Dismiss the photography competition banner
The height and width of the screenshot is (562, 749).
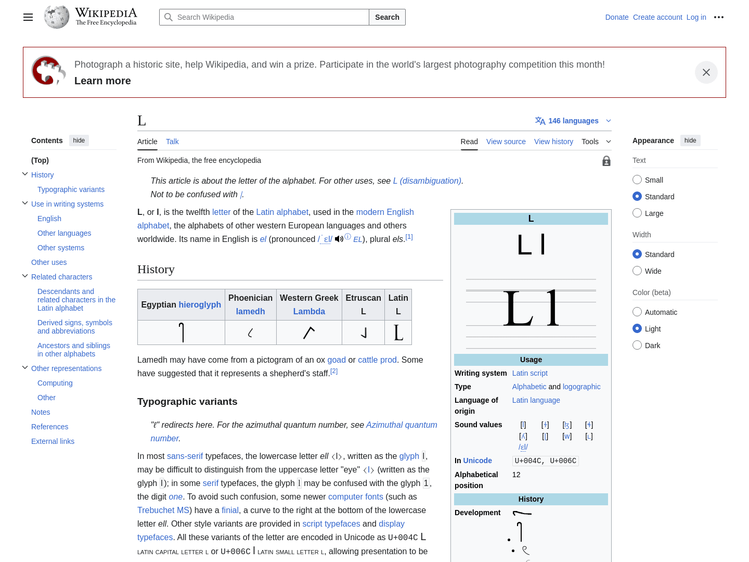pos(706,72)
